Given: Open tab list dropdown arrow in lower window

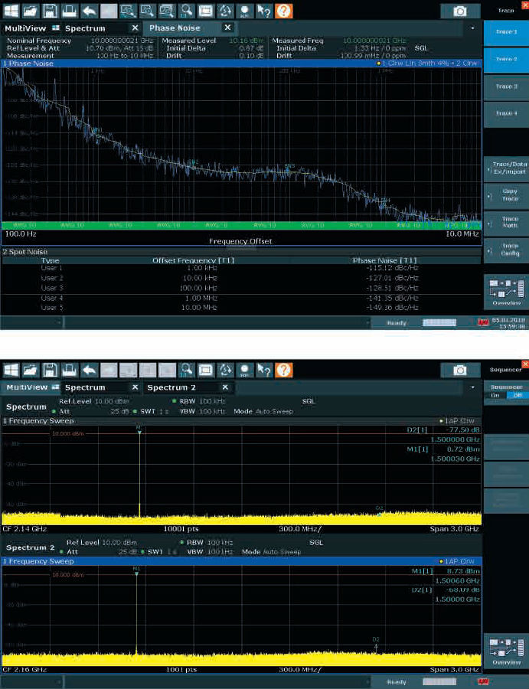Looking at the screenshot, I should (x=472, y=387).
